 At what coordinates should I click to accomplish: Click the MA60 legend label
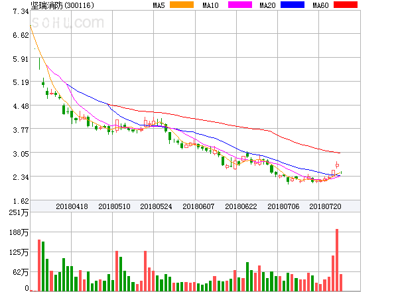point(320,5)
